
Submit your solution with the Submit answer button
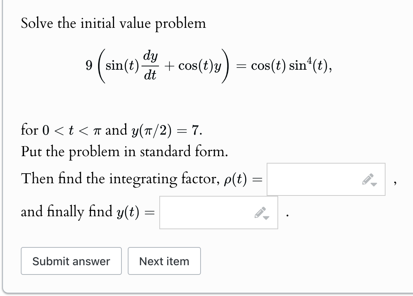click(71, 261)
